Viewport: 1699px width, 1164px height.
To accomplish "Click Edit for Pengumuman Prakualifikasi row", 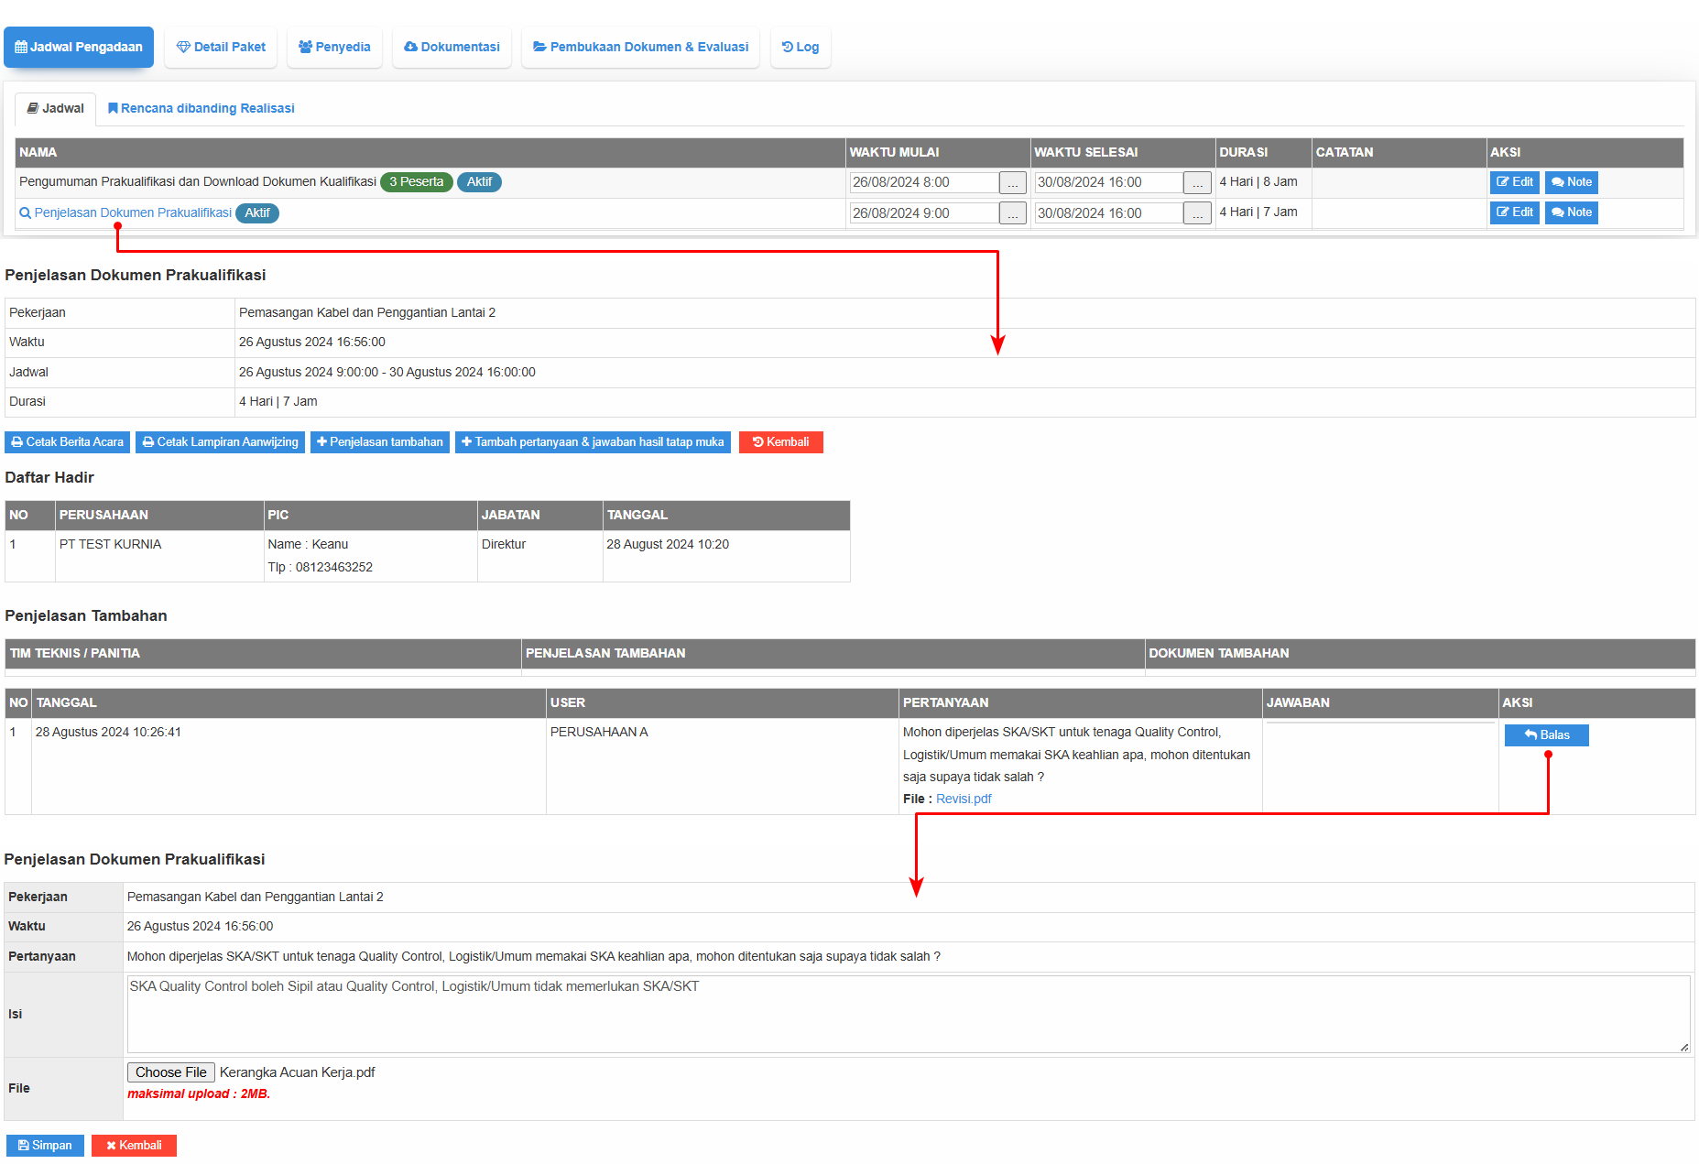I will point(1514,182).
